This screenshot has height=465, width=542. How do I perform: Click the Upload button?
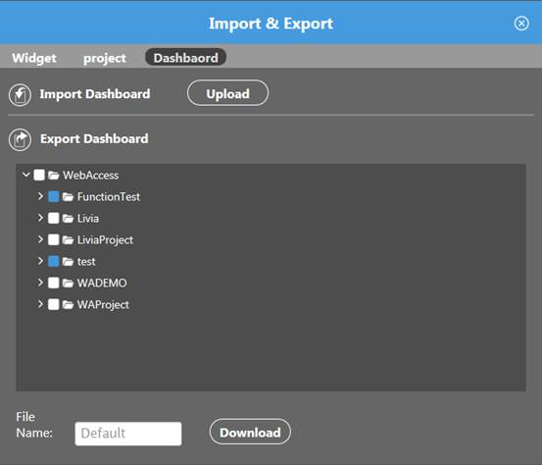pyautogui.click(x=227, y=93)
